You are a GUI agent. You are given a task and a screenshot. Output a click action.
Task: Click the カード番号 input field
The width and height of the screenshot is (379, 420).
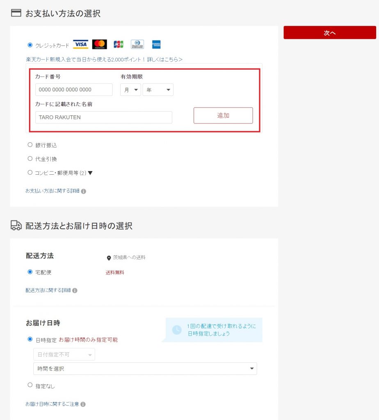74,90
